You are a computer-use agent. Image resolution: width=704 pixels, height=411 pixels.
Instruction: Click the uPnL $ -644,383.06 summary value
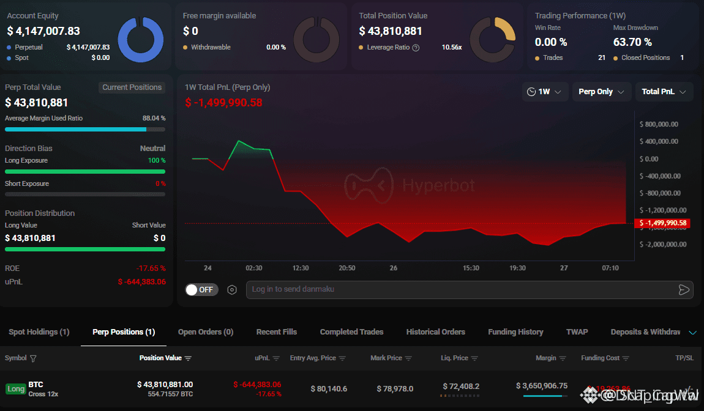(142, 282)
